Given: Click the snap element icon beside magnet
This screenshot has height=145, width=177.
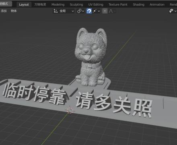Looking at the screenshot, I should (x=95, y=11).
